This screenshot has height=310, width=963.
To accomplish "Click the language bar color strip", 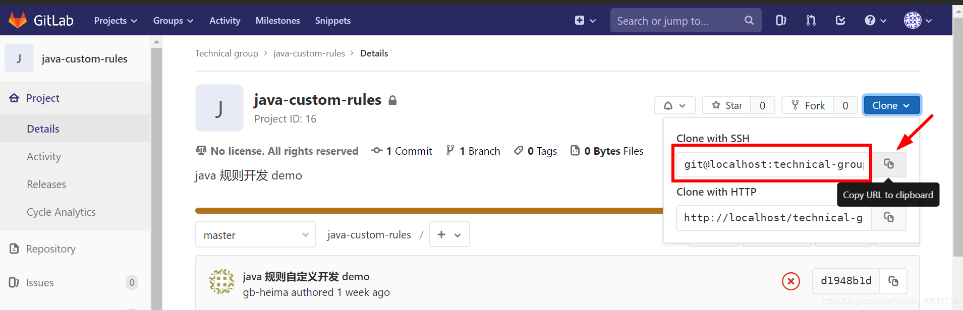I will coord(429,211).
